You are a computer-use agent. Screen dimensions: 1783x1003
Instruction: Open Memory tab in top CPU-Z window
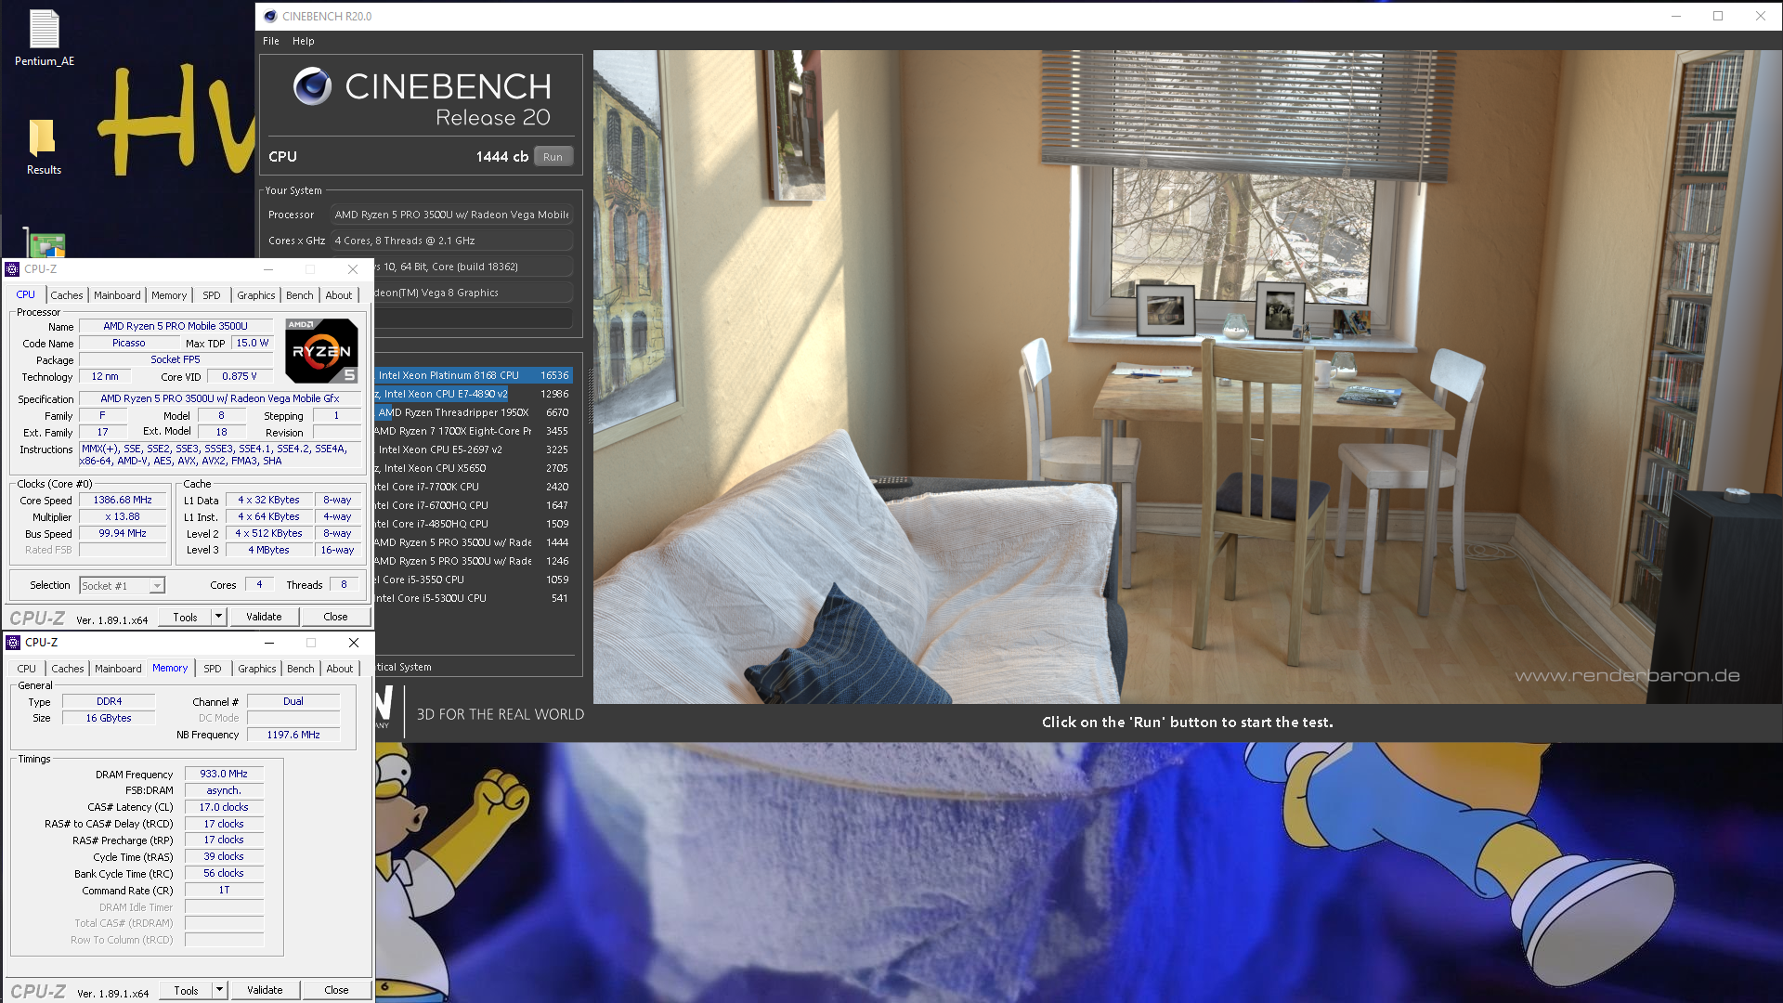click(x=169, y=295)
